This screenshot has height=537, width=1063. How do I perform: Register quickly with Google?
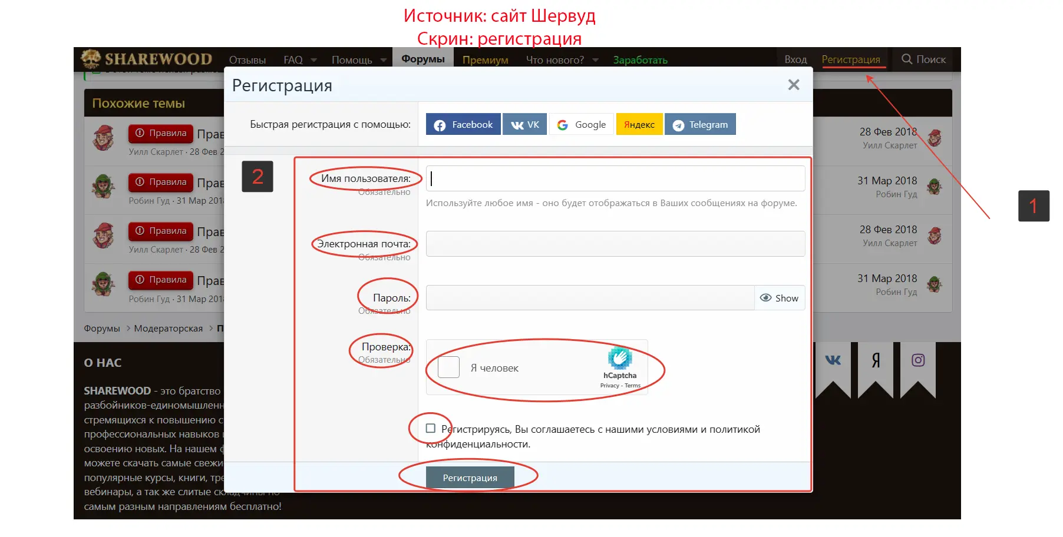coord(582,124)
